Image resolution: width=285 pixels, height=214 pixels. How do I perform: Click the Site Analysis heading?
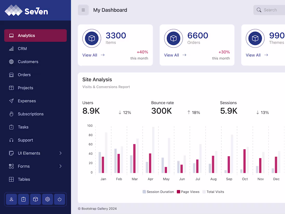coord(97,80)
